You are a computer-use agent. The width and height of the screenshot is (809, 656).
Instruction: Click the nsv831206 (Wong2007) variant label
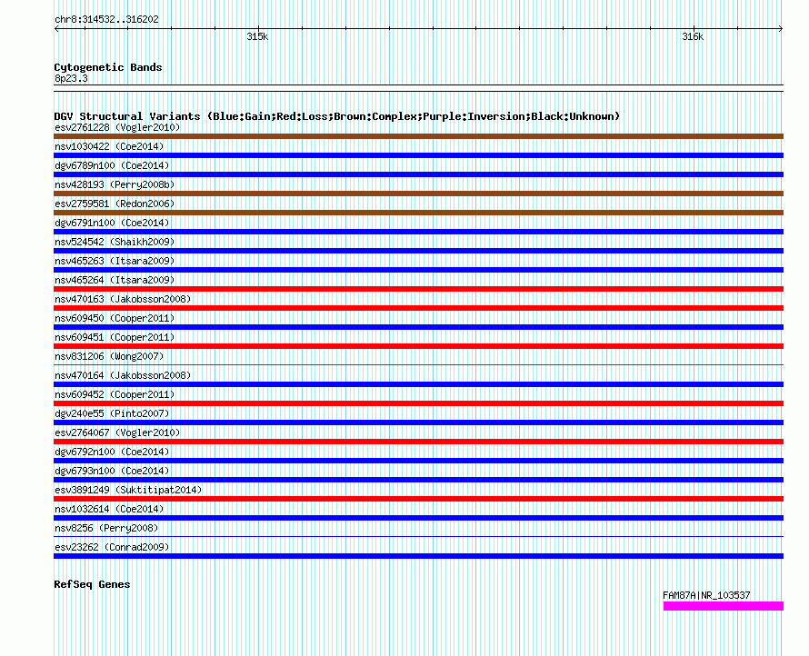point(109,356)
